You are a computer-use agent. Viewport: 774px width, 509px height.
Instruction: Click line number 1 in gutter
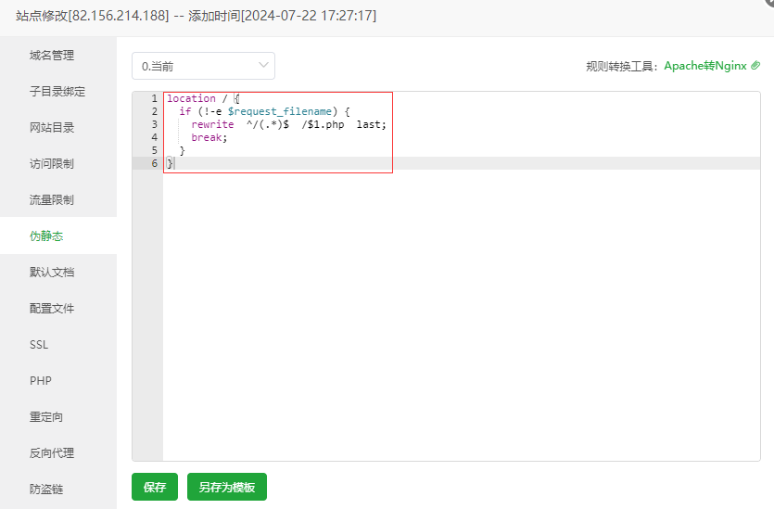pyautogui.click(x=155, y=98)
